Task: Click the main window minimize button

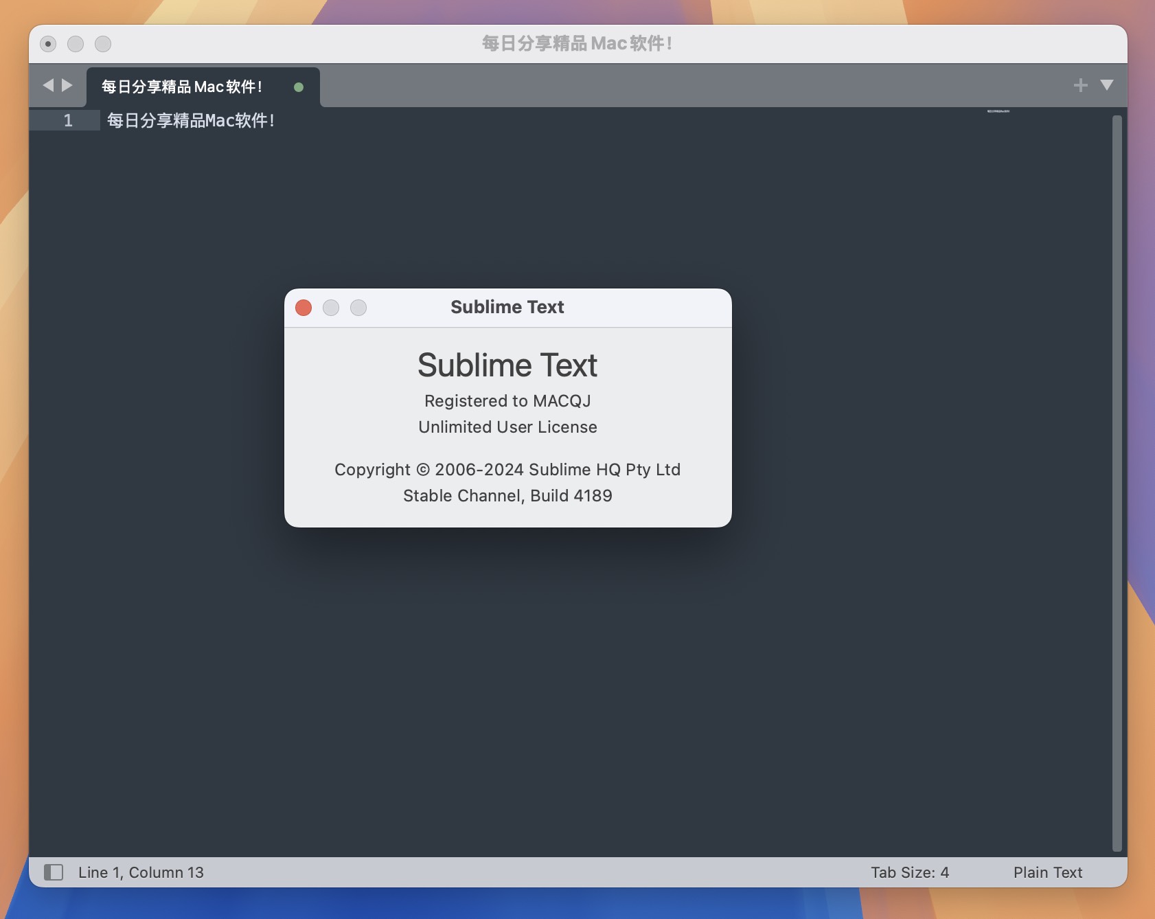Action: (x=76, y=44)
